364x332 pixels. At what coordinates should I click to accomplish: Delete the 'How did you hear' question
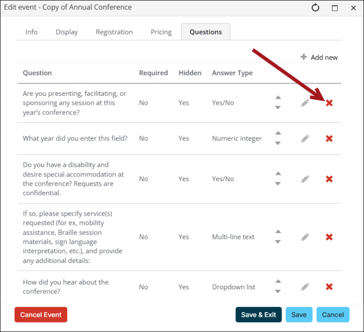(x=329, y=286)
